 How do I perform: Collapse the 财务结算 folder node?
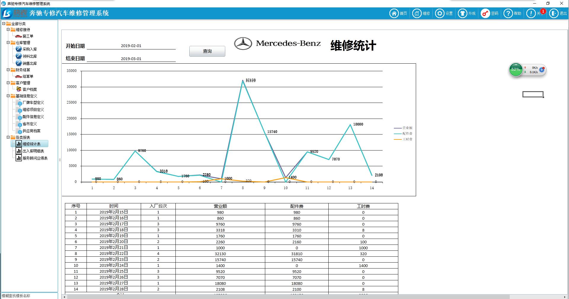click(x=8, y=70)
